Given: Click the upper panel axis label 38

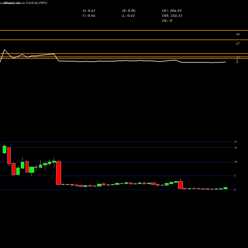Looking at the screenshot, I should (238, 34).
